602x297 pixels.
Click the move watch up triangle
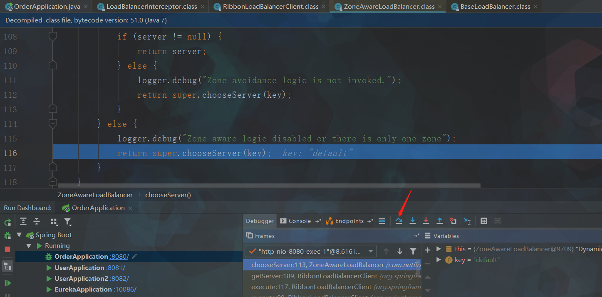428,277
